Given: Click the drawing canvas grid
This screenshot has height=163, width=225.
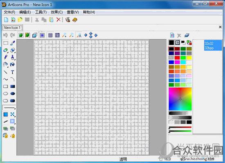Looking at the screenshot, I should tap(92, 97).
